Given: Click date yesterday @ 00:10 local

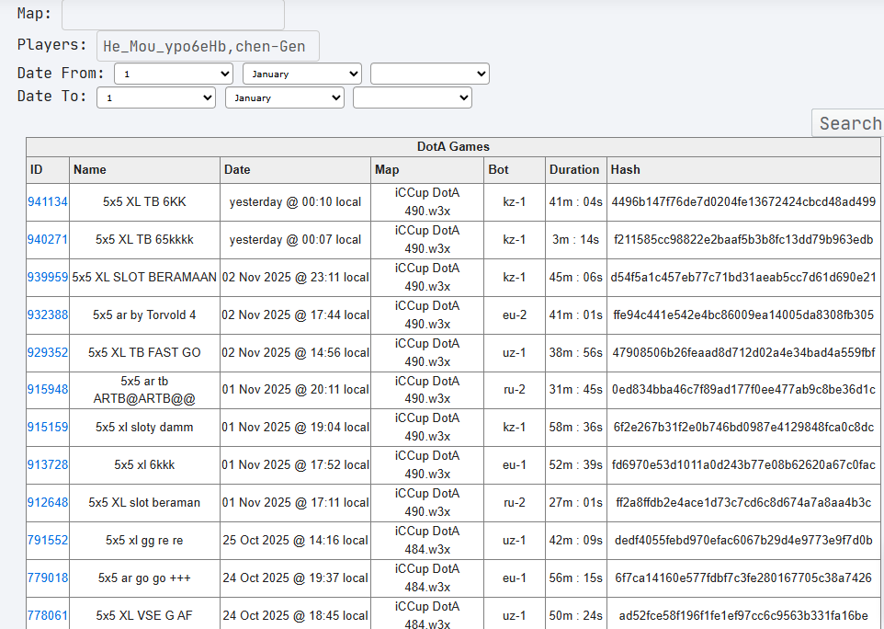Looking at the screenshot, I should coord(295,202).
